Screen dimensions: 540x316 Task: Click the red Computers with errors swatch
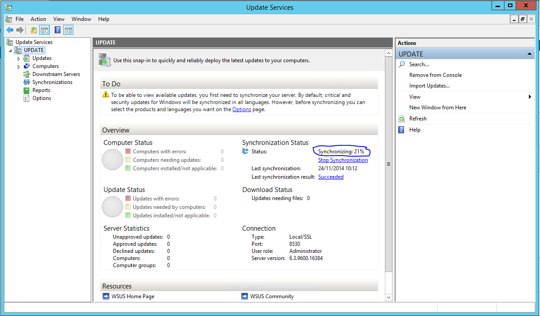[128, 152]
